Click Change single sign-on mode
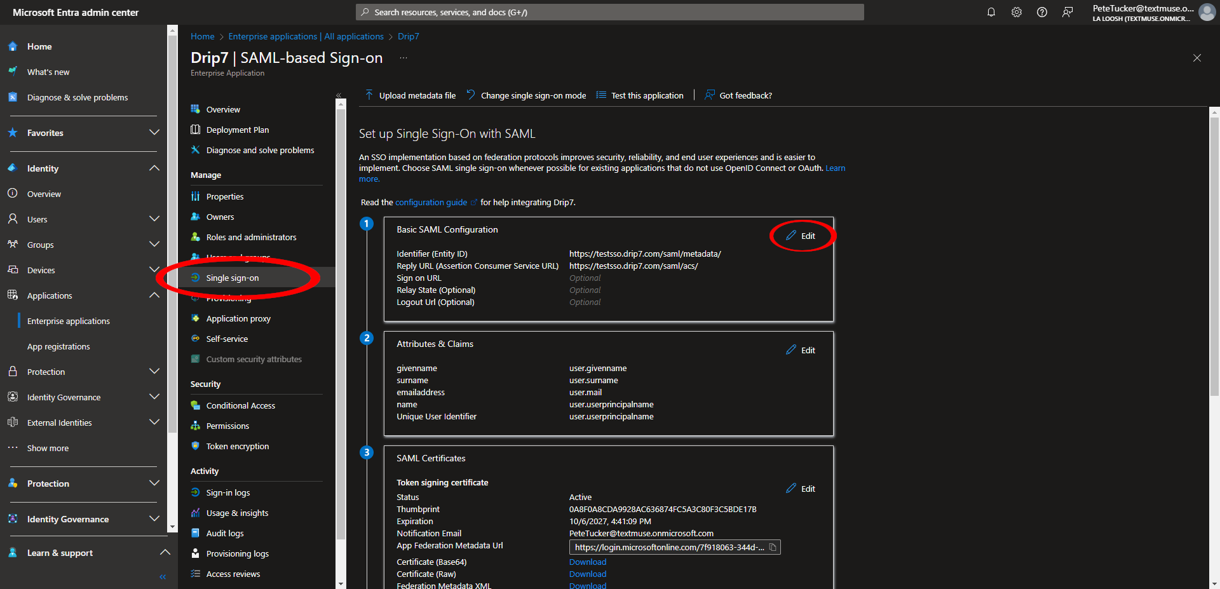The image size is (1220, 589). coord(526,95)
